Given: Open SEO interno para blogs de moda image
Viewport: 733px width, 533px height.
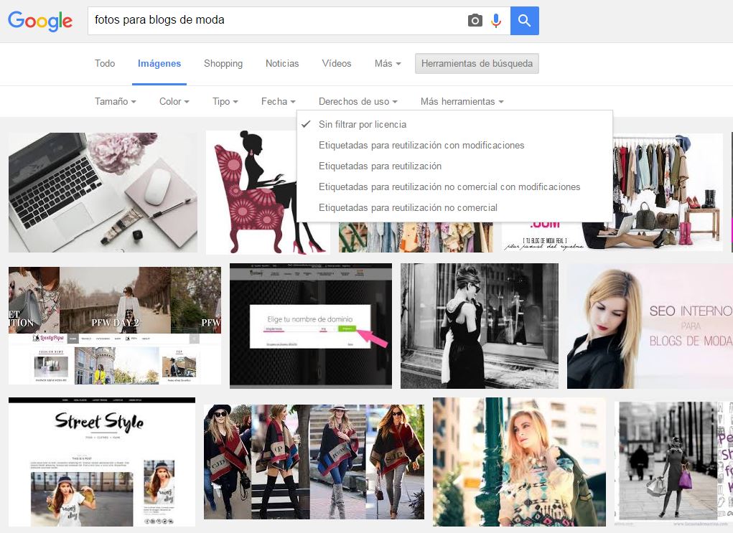Looking at the screenshot, I should tap(650, 326).
